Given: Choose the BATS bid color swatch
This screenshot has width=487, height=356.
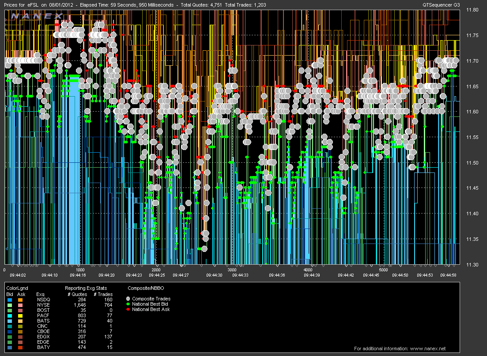Looking at the screenshot, I should coord(10,321).
